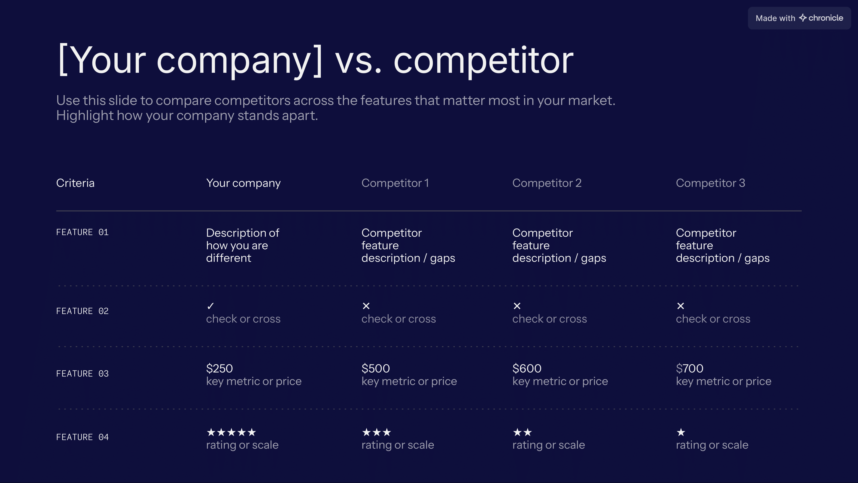
Task: Click the single star for Competitor 3
Action: 681,432
